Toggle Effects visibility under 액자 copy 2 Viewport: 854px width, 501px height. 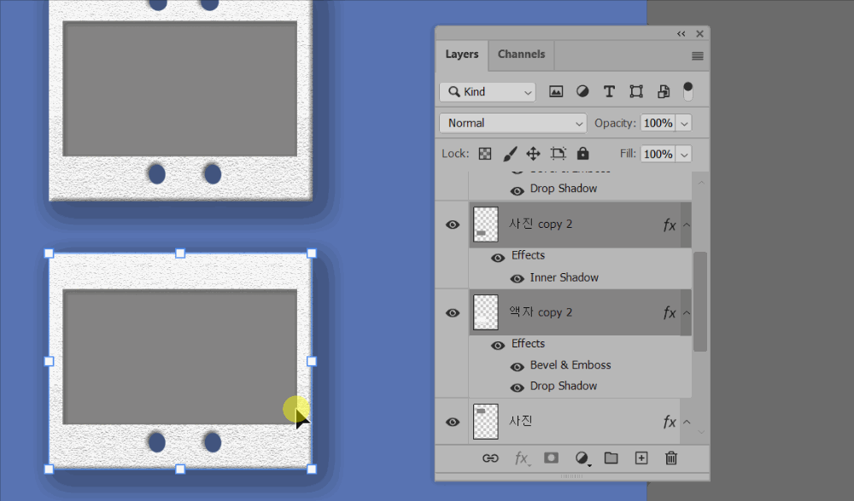pos(498,346)
